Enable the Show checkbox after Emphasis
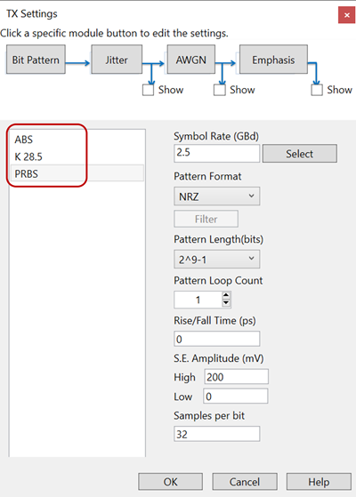 [x=317, y=90]
